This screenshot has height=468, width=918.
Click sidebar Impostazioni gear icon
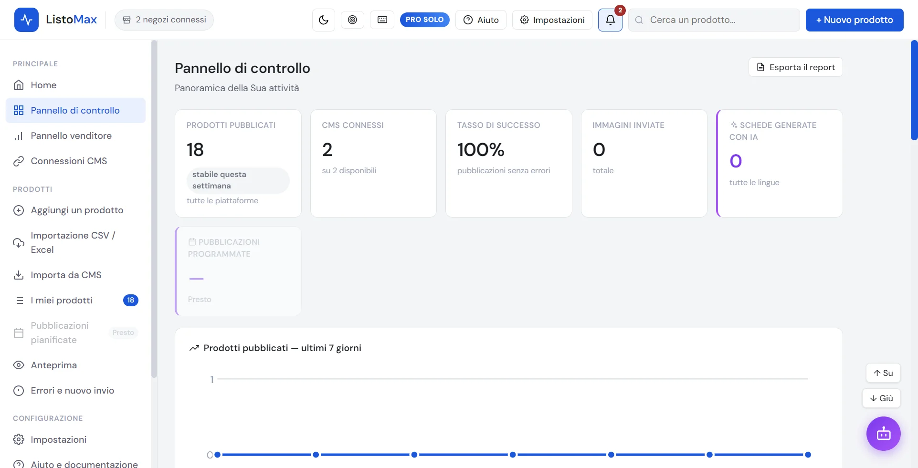click(19, 439)
